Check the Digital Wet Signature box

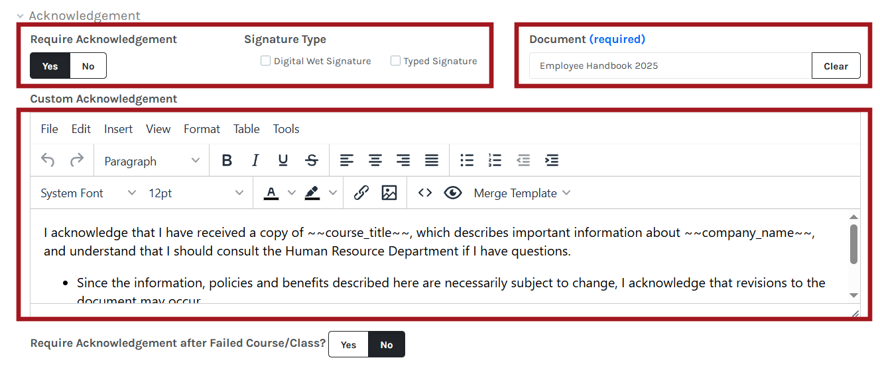tap(265, 61)
